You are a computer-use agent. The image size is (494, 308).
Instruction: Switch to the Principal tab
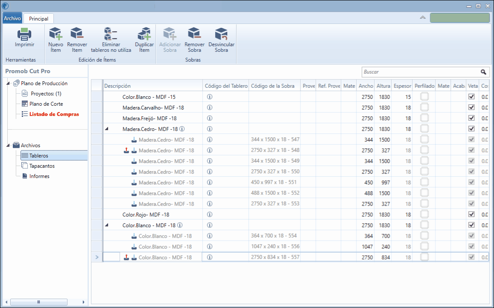pyautogui.click(x=38, y=19)
